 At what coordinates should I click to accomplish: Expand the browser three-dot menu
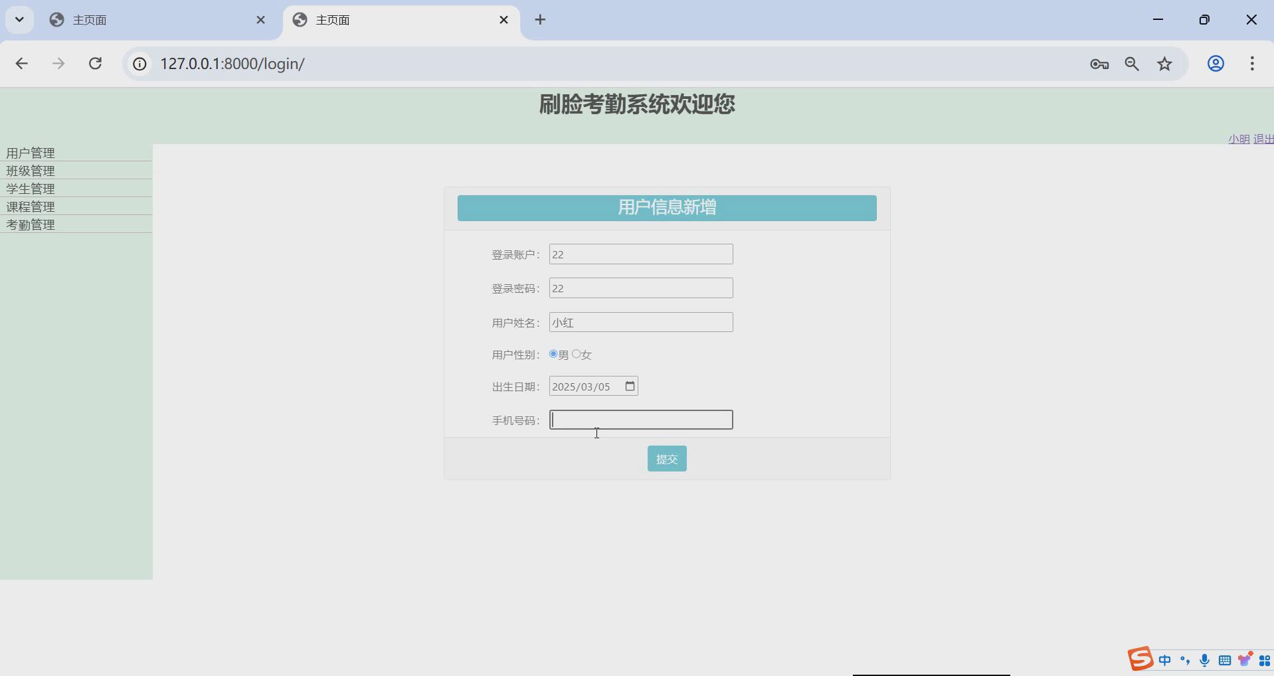(1253, 64)
